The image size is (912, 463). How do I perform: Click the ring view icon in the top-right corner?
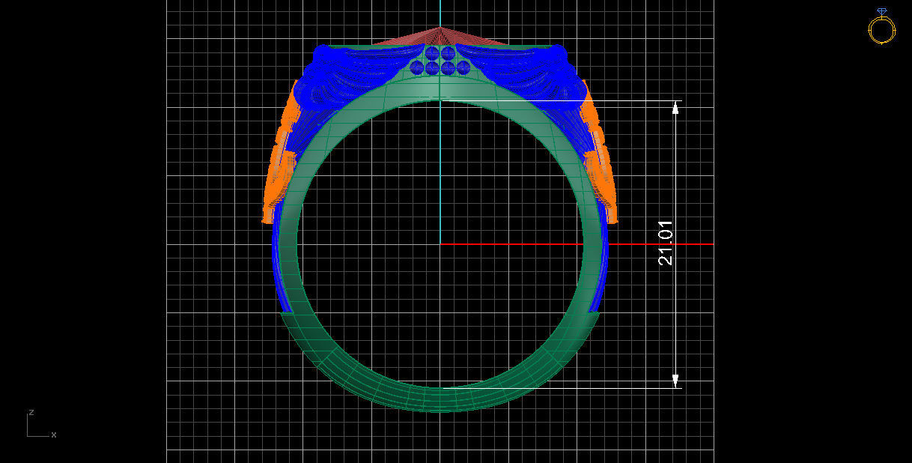tap(881, 26)
